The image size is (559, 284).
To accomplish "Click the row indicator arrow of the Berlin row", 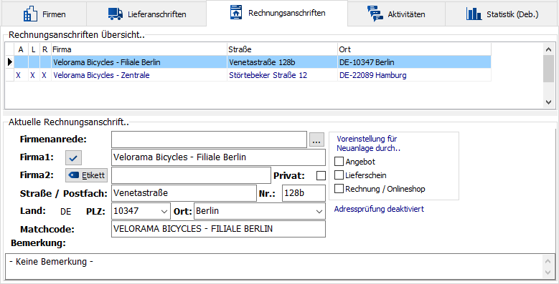I will point(9,62).
